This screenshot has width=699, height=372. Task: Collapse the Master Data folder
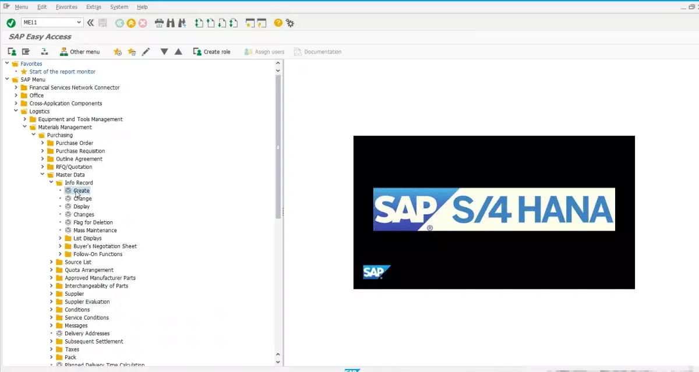pyautogui.click(x=43, y=175)
